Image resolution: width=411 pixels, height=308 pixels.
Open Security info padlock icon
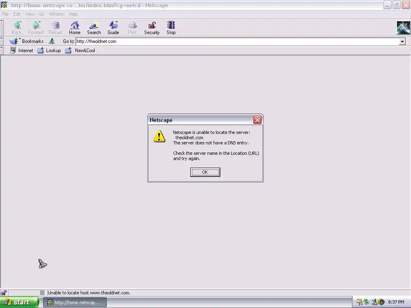point(152,28)
